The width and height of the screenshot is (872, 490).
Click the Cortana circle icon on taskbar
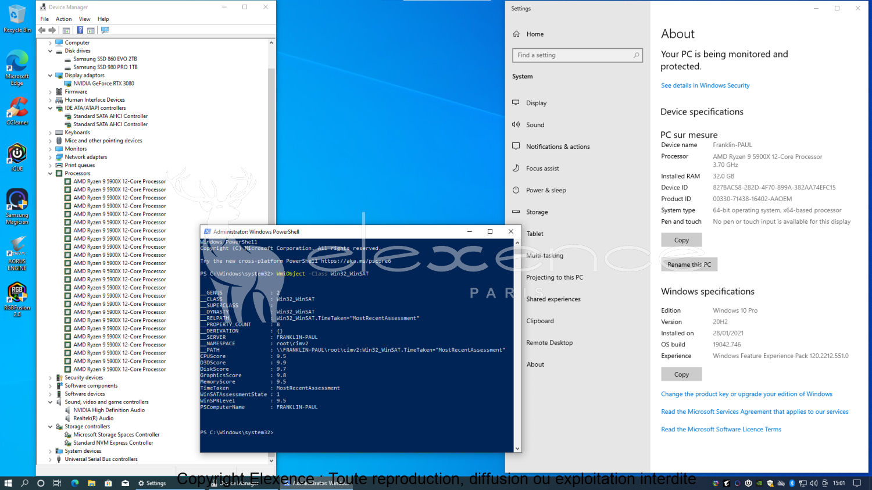41,483
